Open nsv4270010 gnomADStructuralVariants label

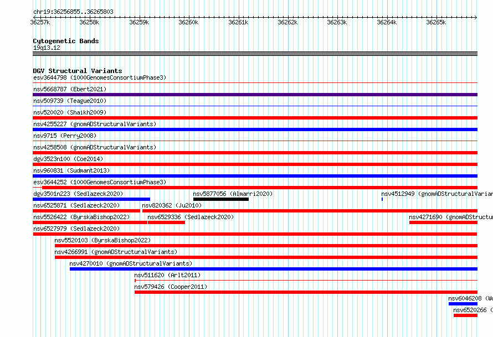pyautogui.click(x=131, y=263)
